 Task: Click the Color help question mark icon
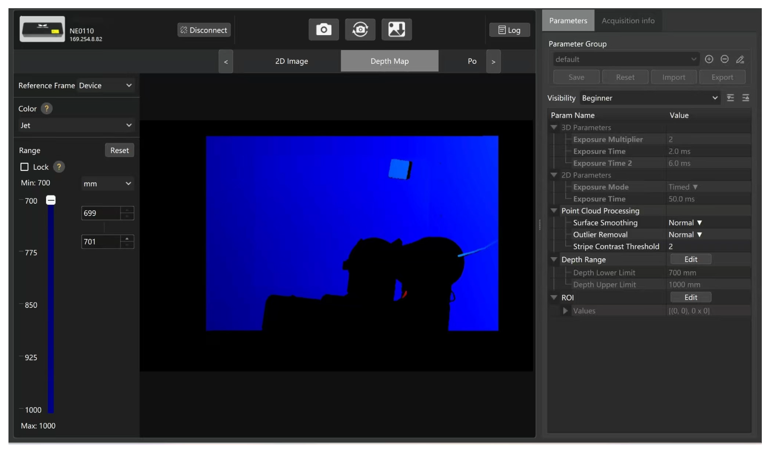(46, 108)
